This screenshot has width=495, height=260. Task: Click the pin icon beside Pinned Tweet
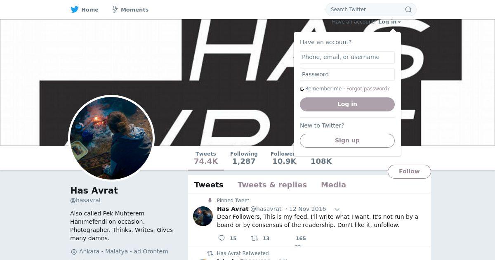pos(210,201)
